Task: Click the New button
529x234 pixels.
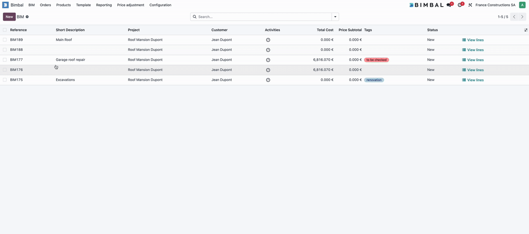Action: pyautogui.click(x=9, y=17)
